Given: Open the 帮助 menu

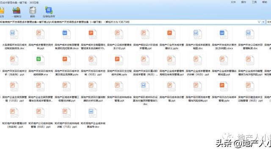Looking at the screenshot, I should click(x=265, y=2).
